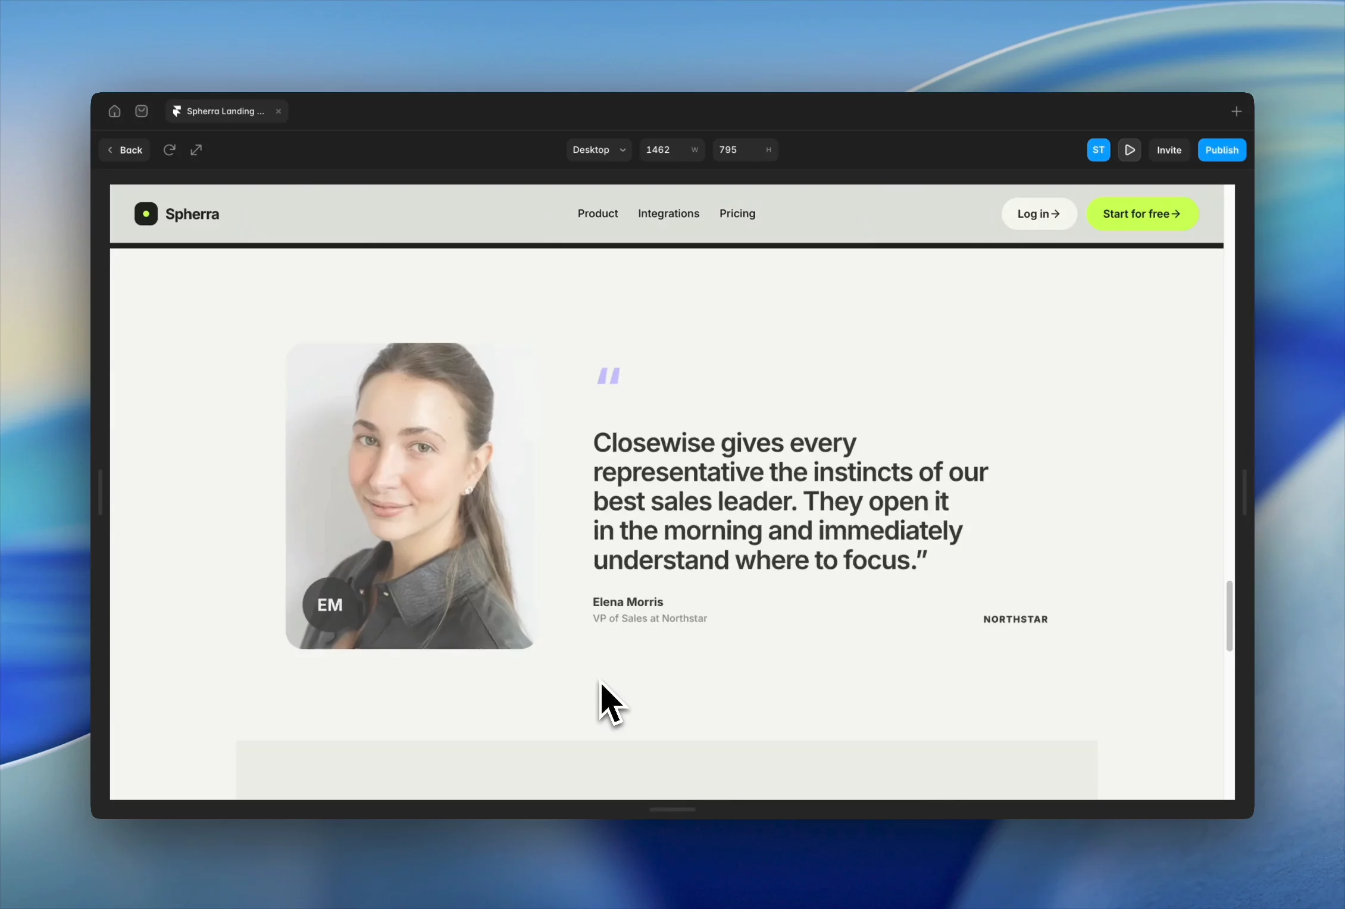Image resolution: width=1345 pixels, height=909 pixels.
Task: Open the ST user avatar
Action: [x=1099, y=150]
